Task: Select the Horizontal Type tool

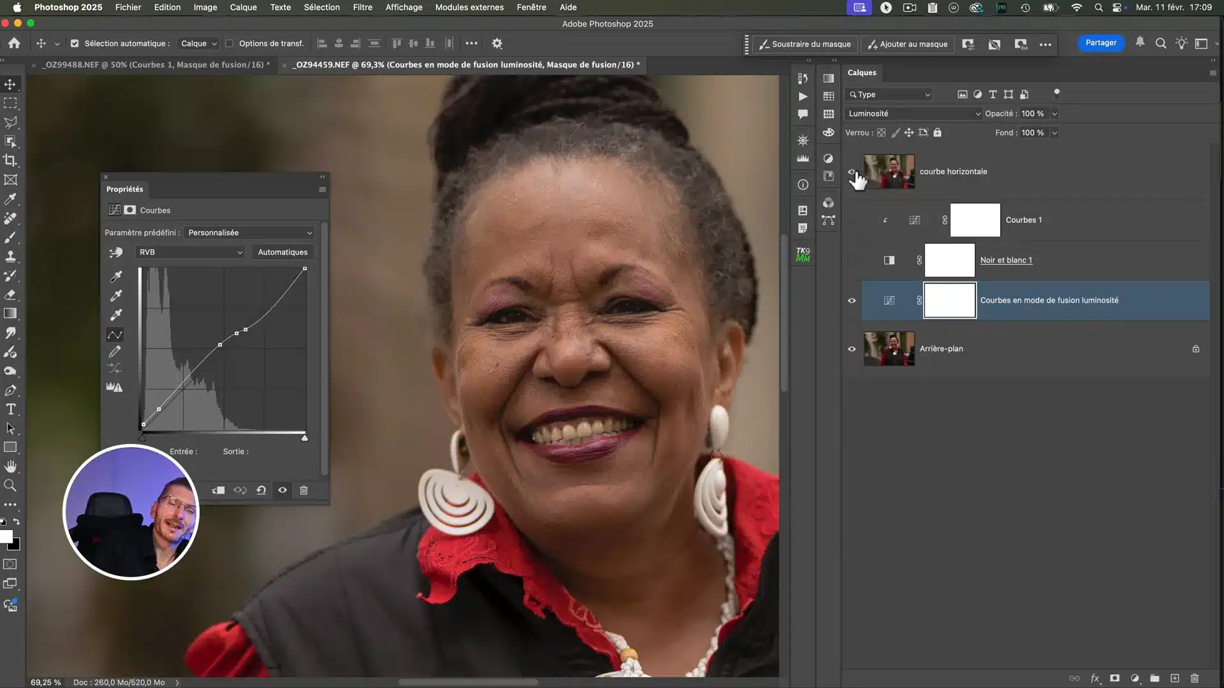Action: tap(10, 409)
